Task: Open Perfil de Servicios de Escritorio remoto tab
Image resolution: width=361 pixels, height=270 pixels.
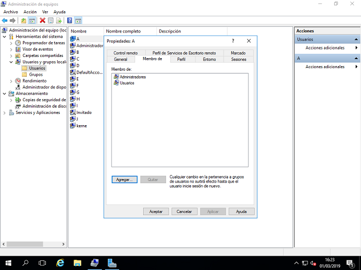Action: 184,53
